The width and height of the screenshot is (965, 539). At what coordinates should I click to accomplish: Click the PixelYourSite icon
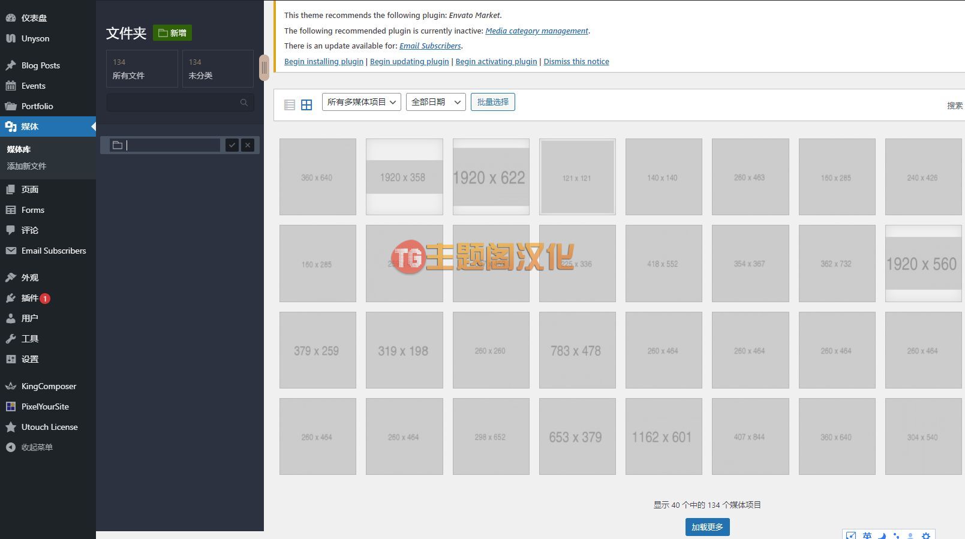pos(11,406)
